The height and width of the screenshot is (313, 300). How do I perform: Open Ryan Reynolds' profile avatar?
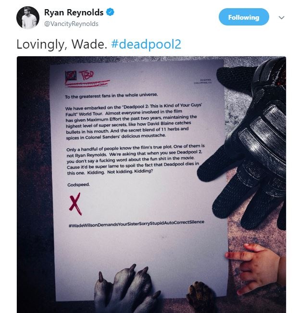pos(28,18)
